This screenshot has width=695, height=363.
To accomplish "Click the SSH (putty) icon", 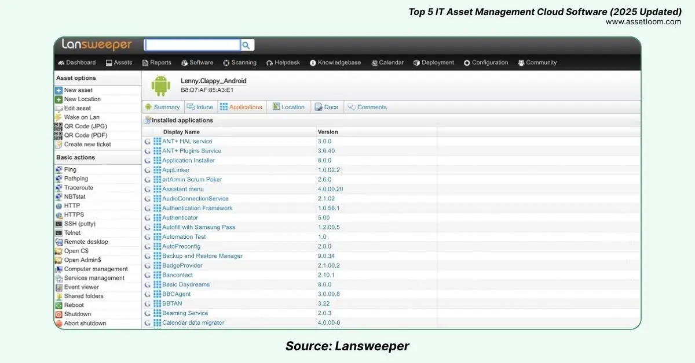I will 58,224.
